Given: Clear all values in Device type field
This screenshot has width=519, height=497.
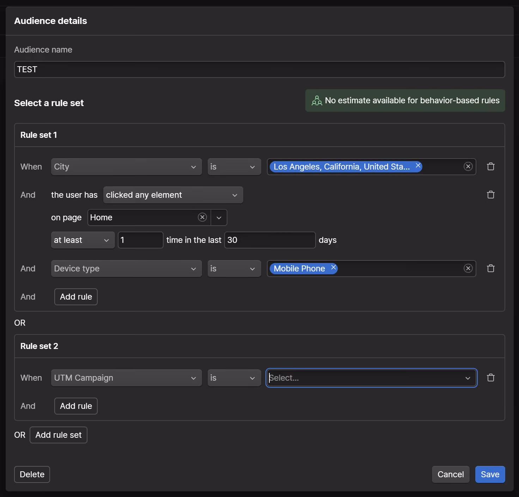Looking at the screenshot, I should pos(468,268).
